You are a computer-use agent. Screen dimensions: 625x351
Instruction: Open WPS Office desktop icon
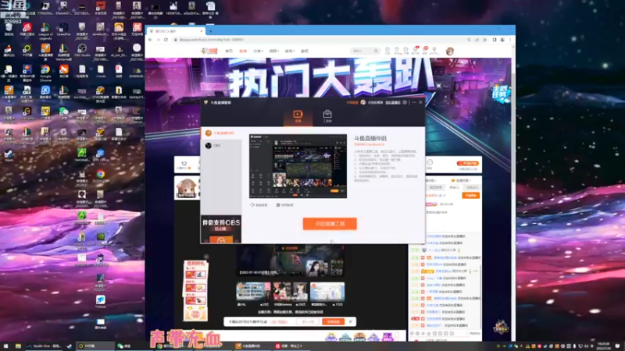point(100,155)
